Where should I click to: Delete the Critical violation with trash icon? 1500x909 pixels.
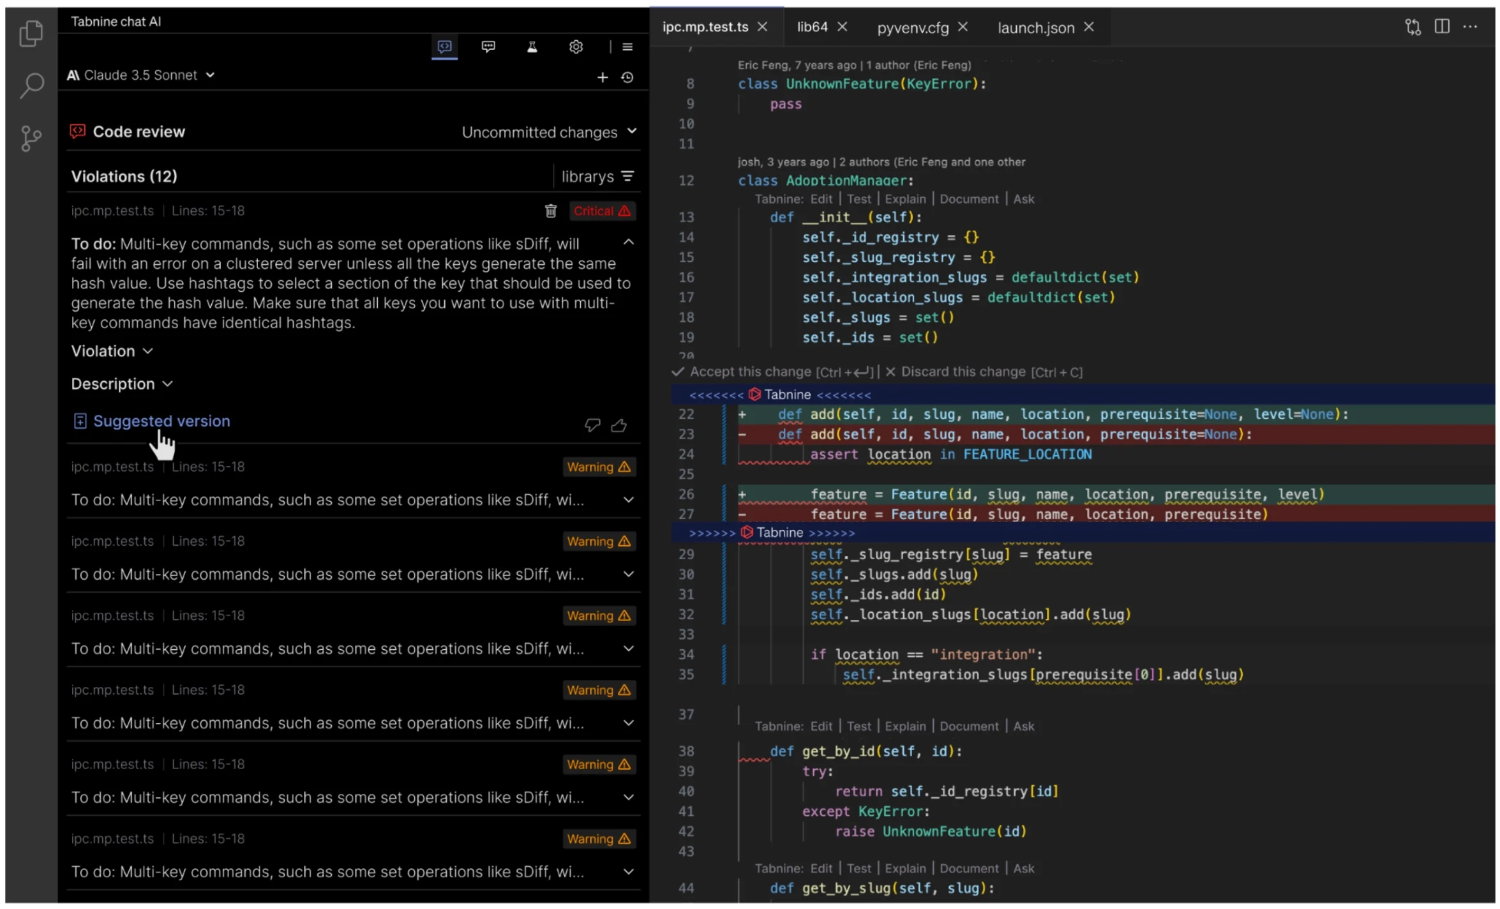(551, 211)
